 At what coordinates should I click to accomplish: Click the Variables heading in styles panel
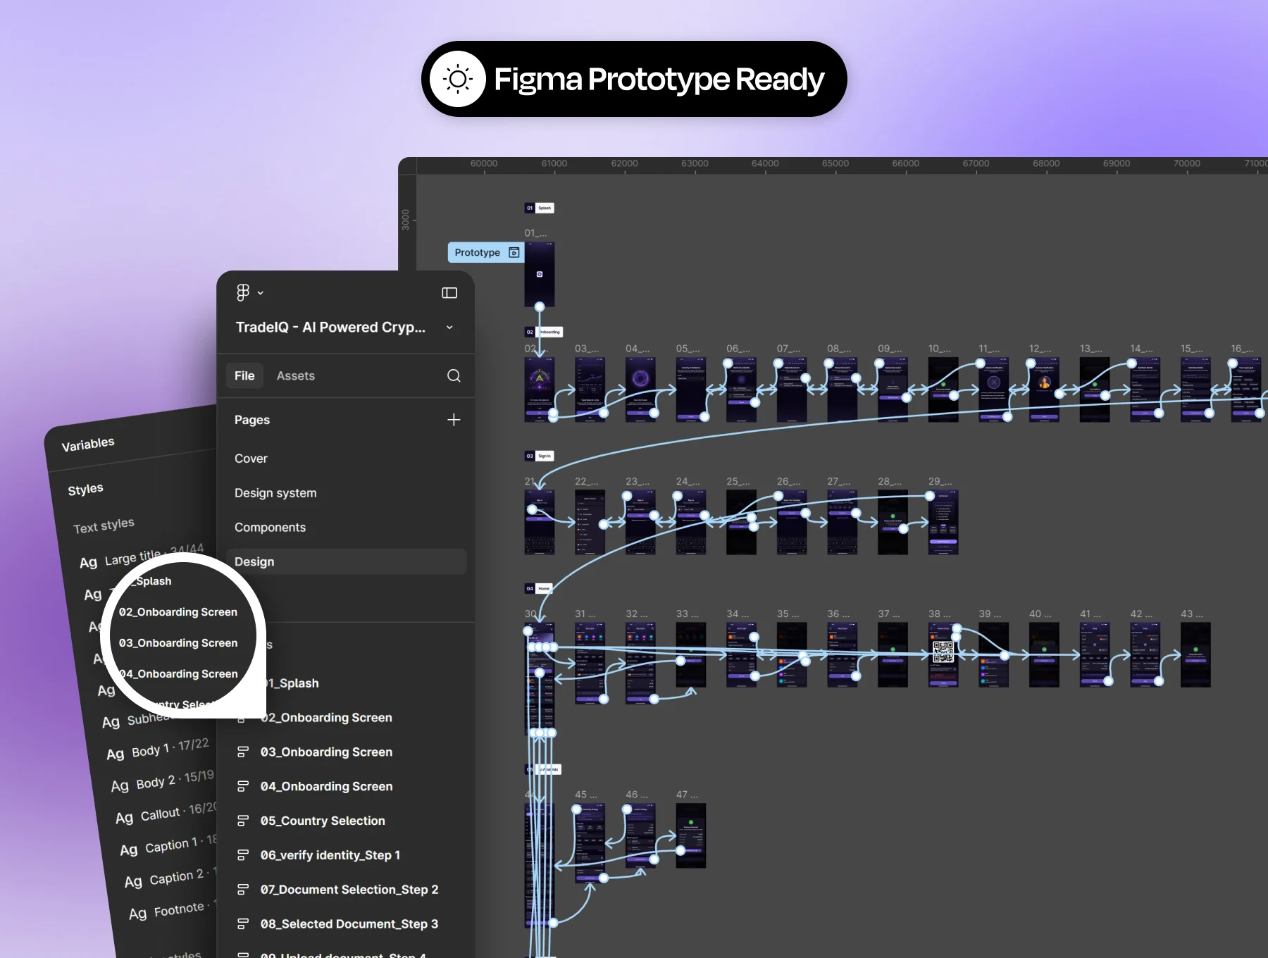(x=88, y=444)
